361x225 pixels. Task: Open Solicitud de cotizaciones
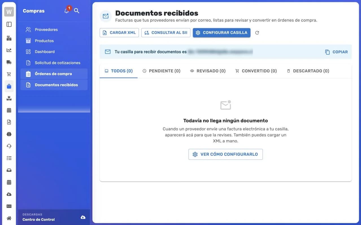pyautogui.click(x=54, y=63)
